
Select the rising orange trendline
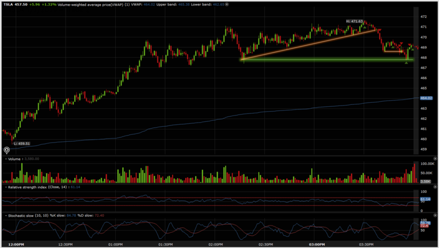[x=307, y=44]
